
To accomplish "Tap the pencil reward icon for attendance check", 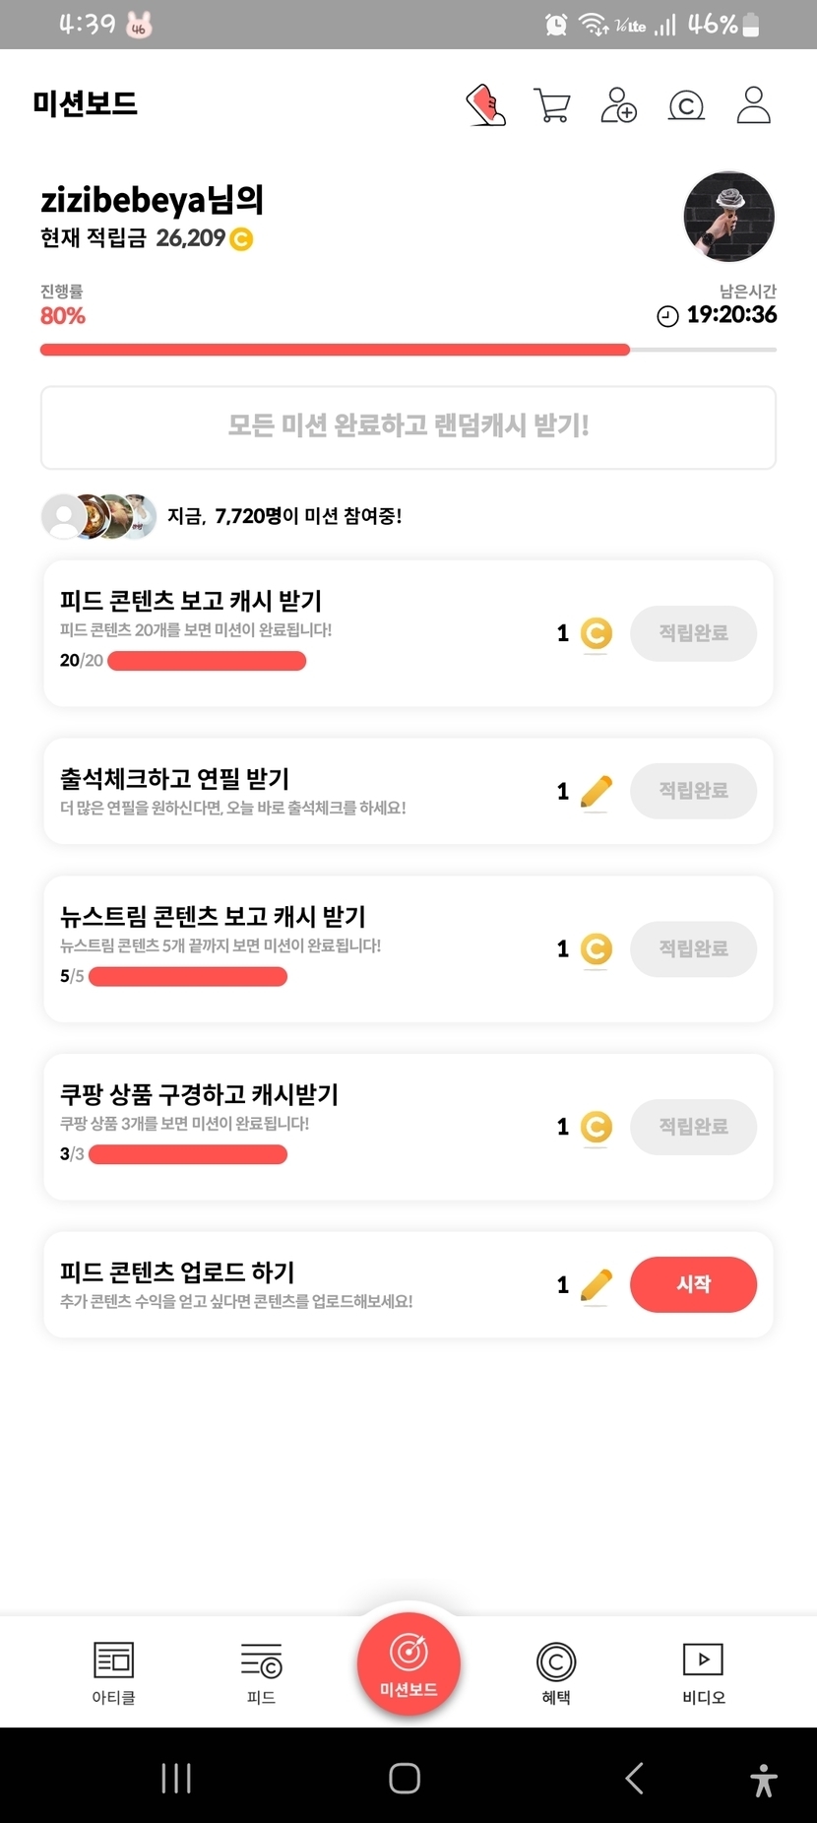I will 596,791.
